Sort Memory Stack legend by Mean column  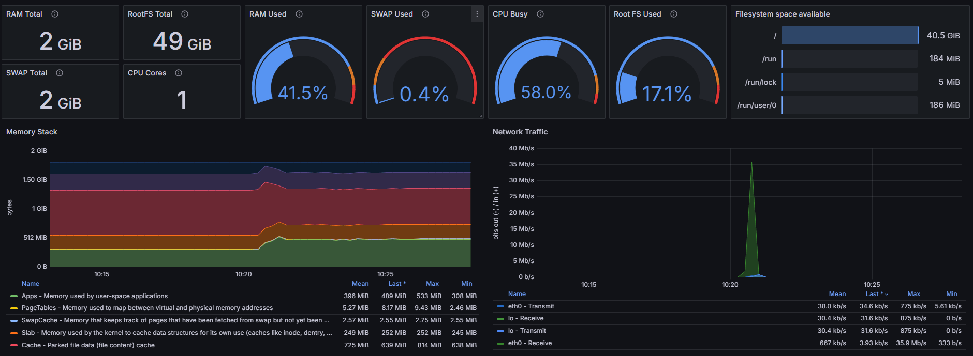(x=360, y=284)
